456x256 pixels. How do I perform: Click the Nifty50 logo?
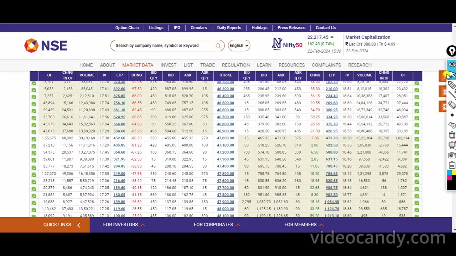(287, 44)
